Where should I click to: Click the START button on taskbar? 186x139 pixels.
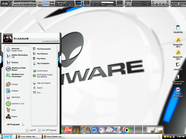7,137
